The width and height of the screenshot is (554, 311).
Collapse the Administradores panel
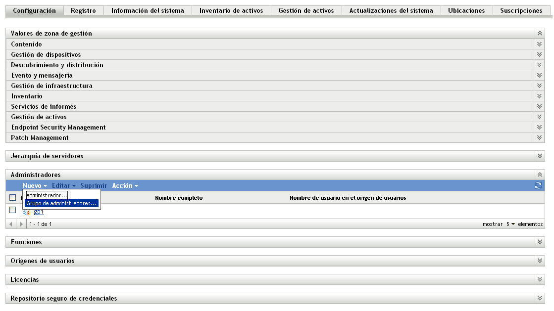[540, 174]
